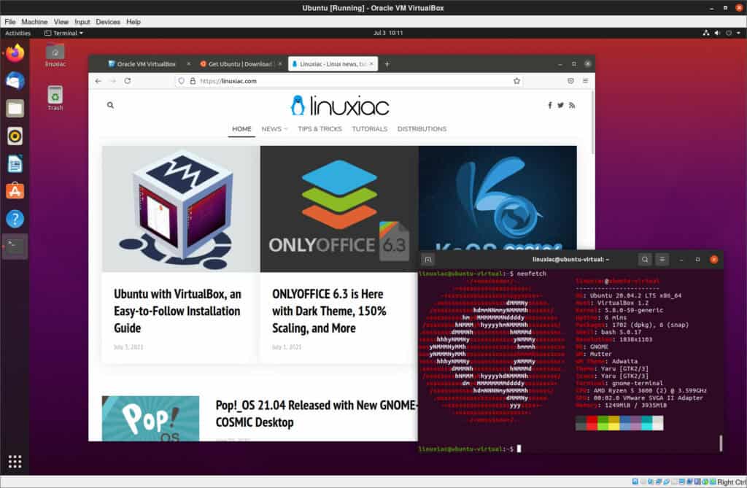Image resolution: width=747 pixels, height=488 pixels.
Task: Click the Terminal window's search icon
Action: click(645, 260)
